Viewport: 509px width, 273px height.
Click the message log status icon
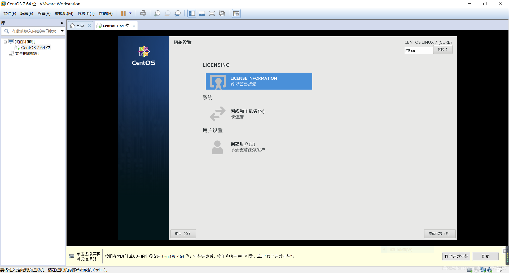499,270
